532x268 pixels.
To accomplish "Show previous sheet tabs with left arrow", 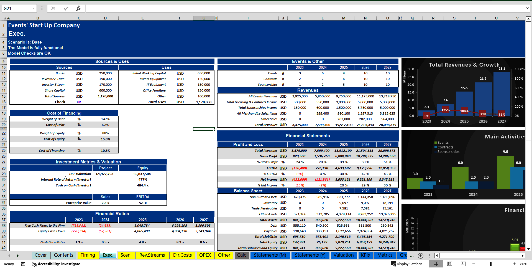I will click(x=9, y=256).
